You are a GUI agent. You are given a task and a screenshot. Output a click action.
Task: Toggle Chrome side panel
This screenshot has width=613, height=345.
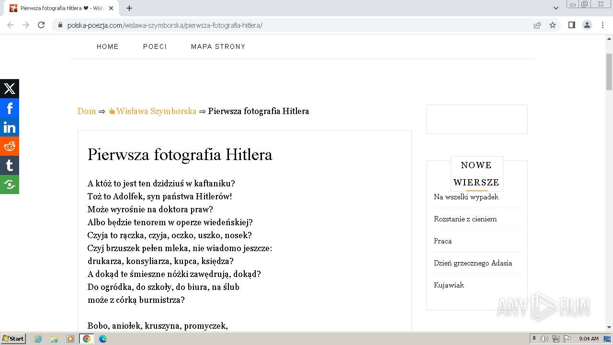pyautogui.click(x=572, y=25)
